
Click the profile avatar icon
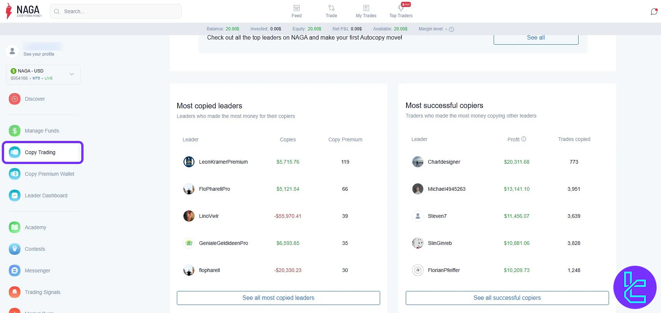[x=12, y=51]
